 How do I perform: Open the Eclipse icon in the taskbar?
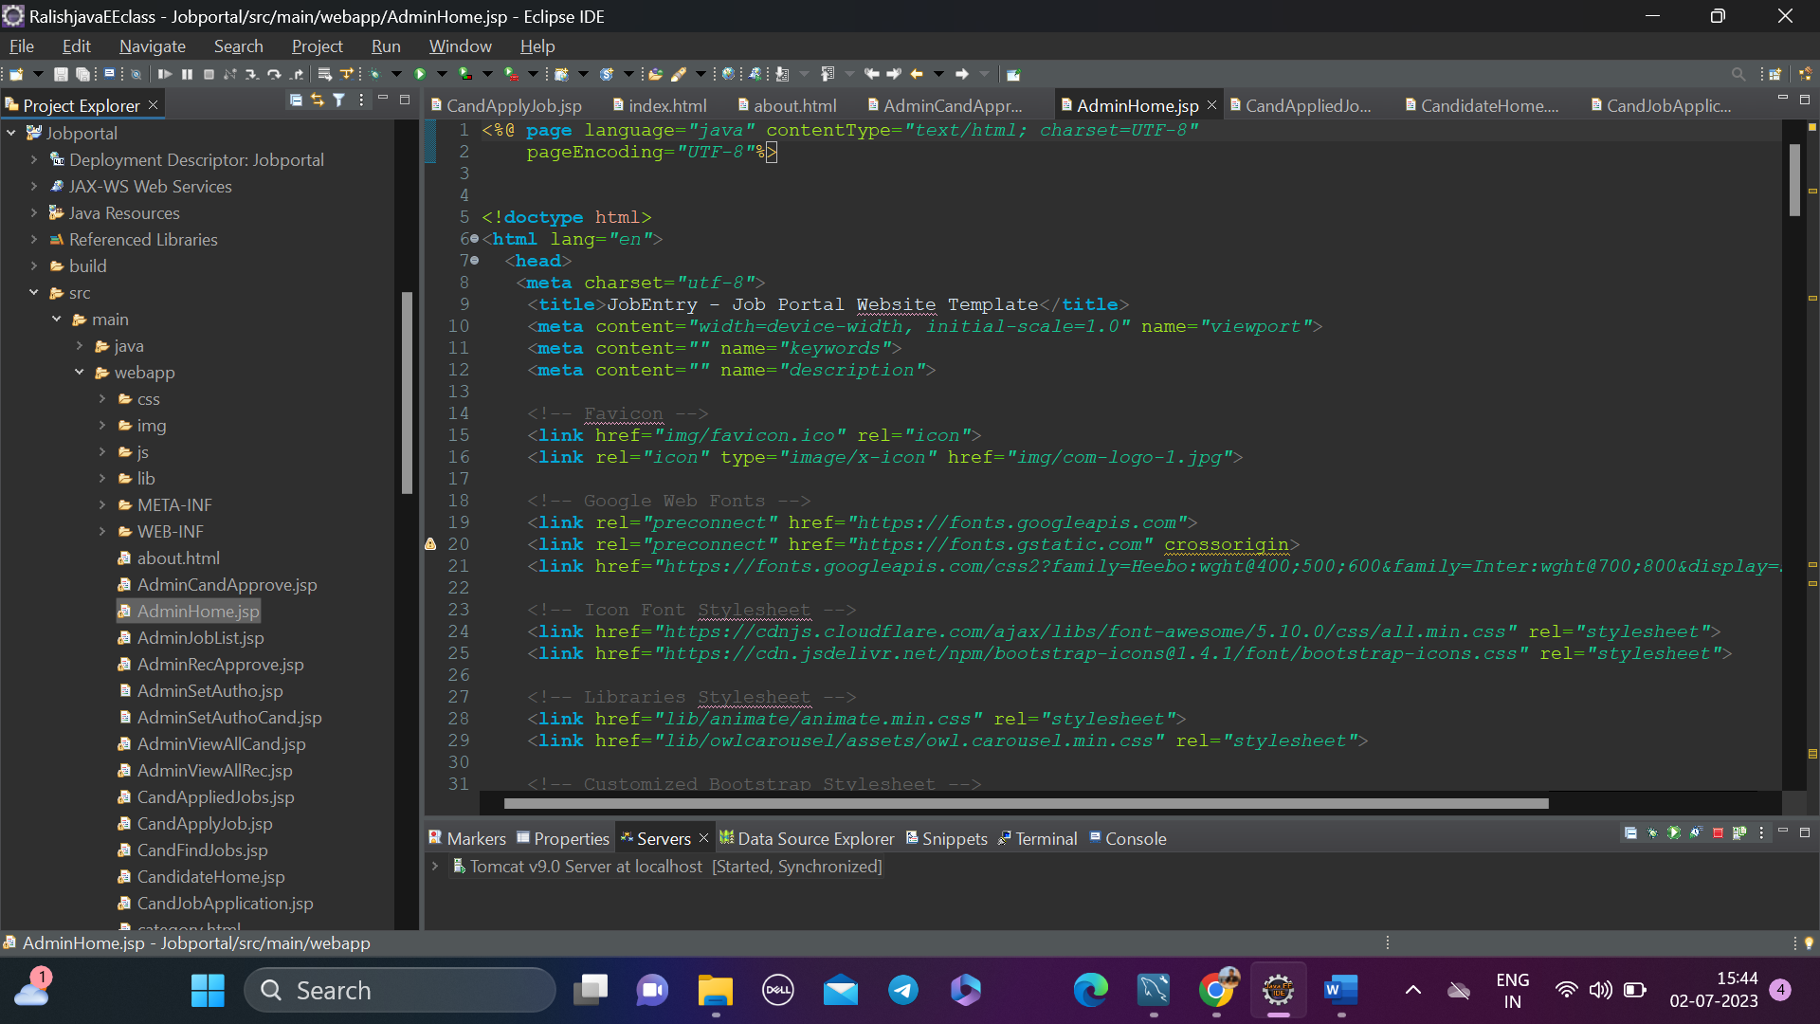(x=1279, y=990)
